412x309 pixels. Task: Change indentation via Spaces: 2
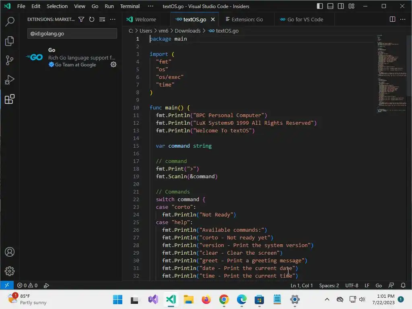pyautogui.click(x=329, y=285)
